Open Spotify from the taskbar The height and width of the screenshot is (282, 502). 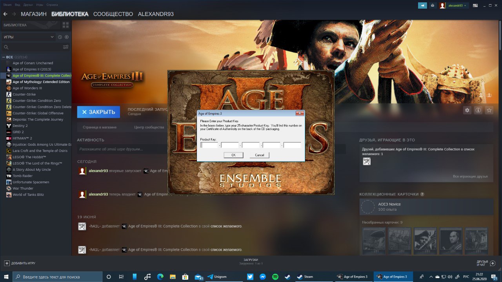coord(275,277)
